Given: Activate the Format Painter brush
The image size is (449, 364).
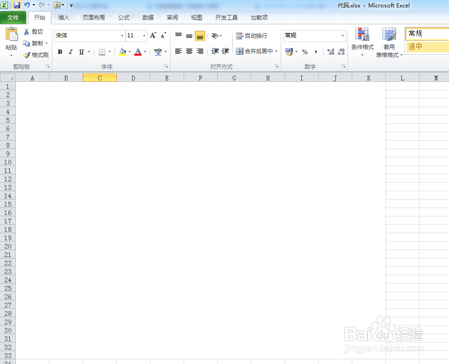Looking at the screenshot, I should (x=27, y=55).
